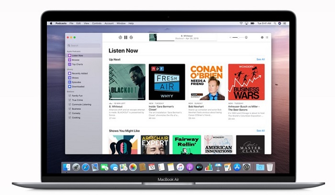
Task: Adjust the volume slider in toolbar
Action: point(238,38)
